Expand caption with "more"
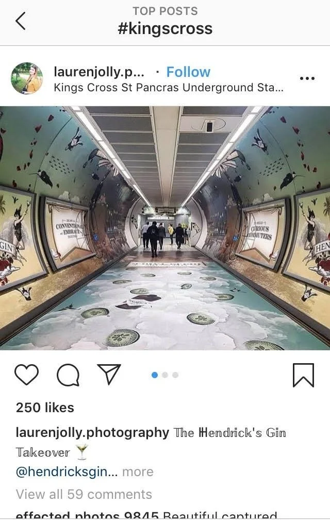The image size is (330, 520). point(138,472)
